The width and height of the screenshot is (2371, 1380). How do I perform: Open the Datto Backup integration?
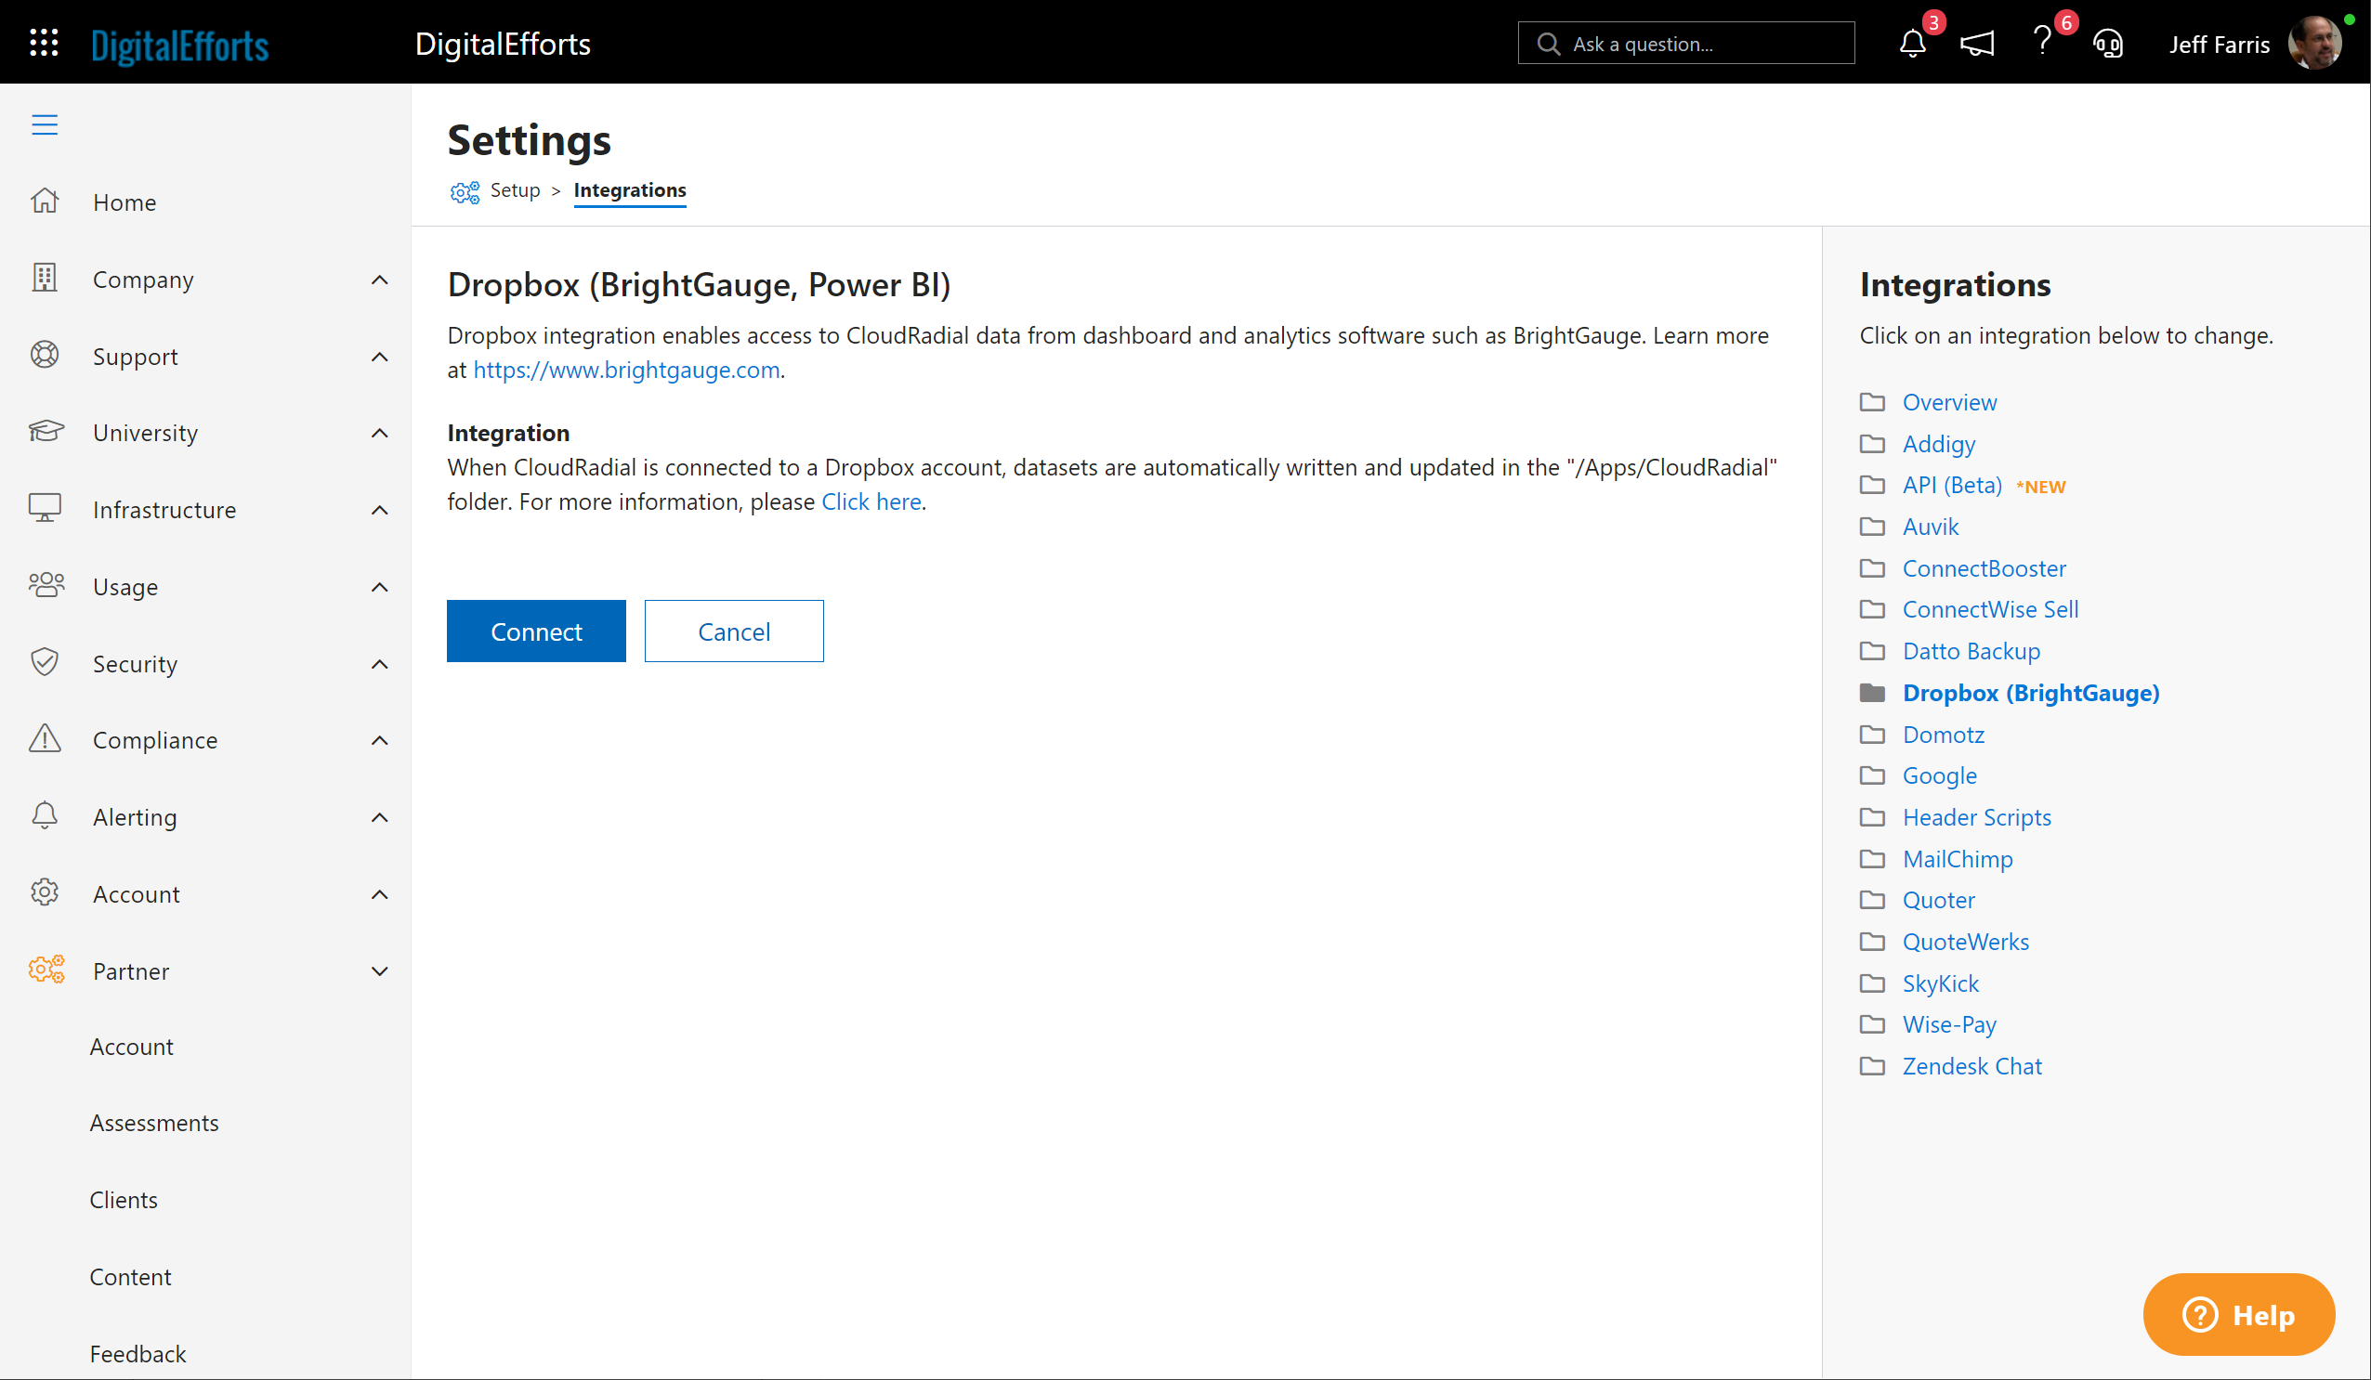coord(1971,651)
